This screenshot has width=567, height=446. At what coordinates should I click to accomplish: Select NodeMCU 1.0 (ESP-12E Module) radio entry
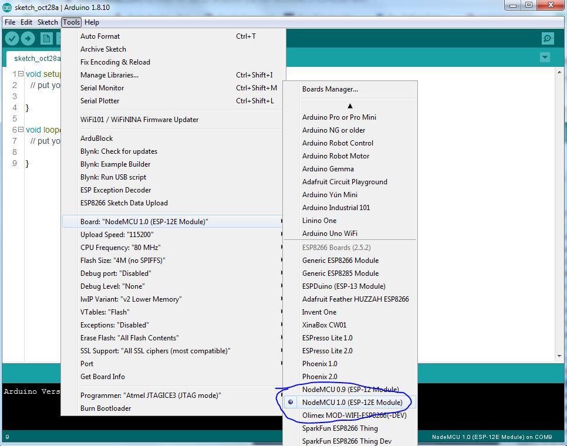click(x=350, y=402)
